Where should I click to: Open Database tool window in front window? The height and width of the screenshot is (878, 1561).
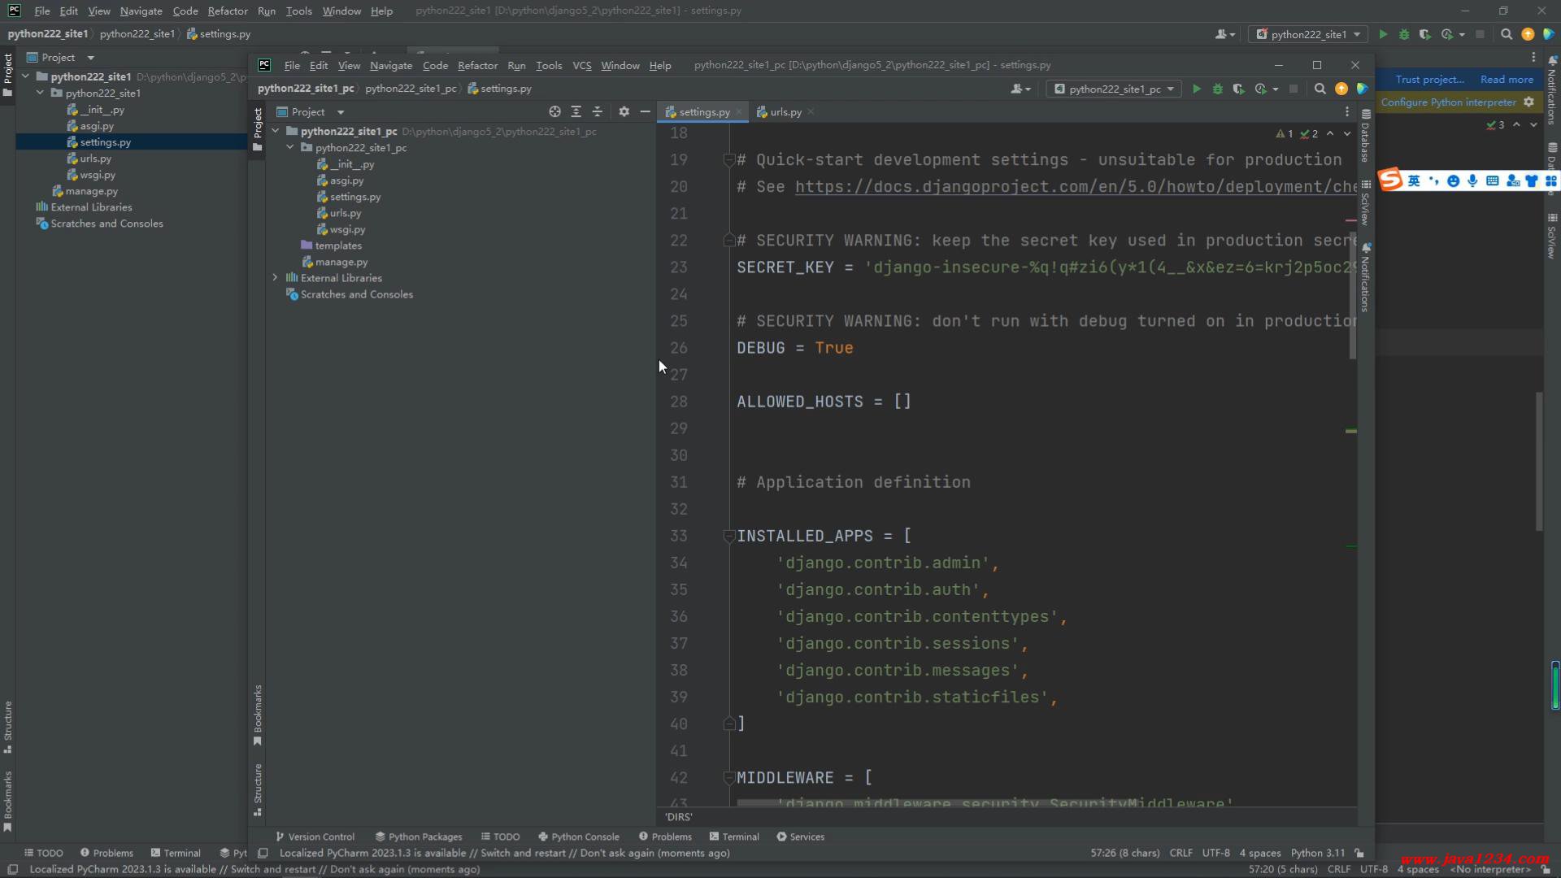pyautogui.click(x=1366, y=135)
